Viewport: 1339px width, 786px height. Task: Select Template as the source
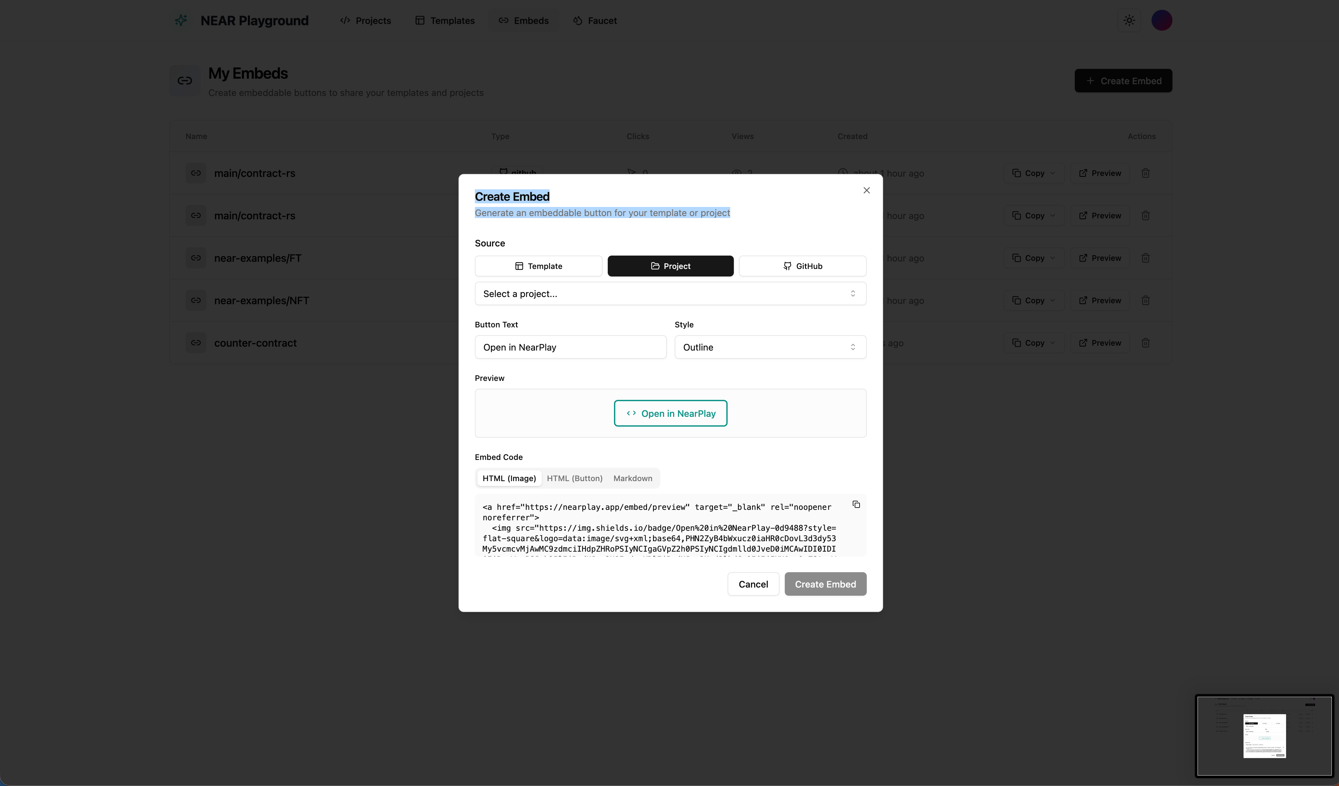click(x=538, y=266)
